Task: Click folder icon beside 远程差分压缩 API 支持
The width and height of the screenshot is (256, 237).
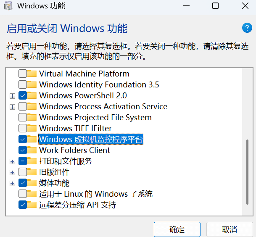Action: tap(32, 205)
